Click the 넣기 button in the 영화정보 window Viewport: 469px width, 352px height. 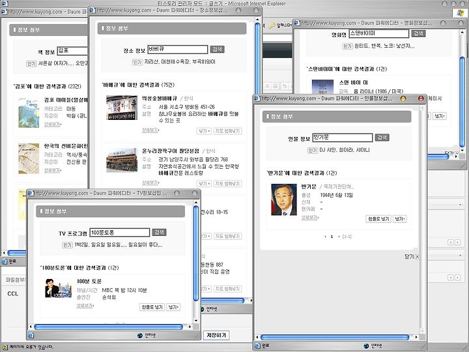tap(440, 116)
